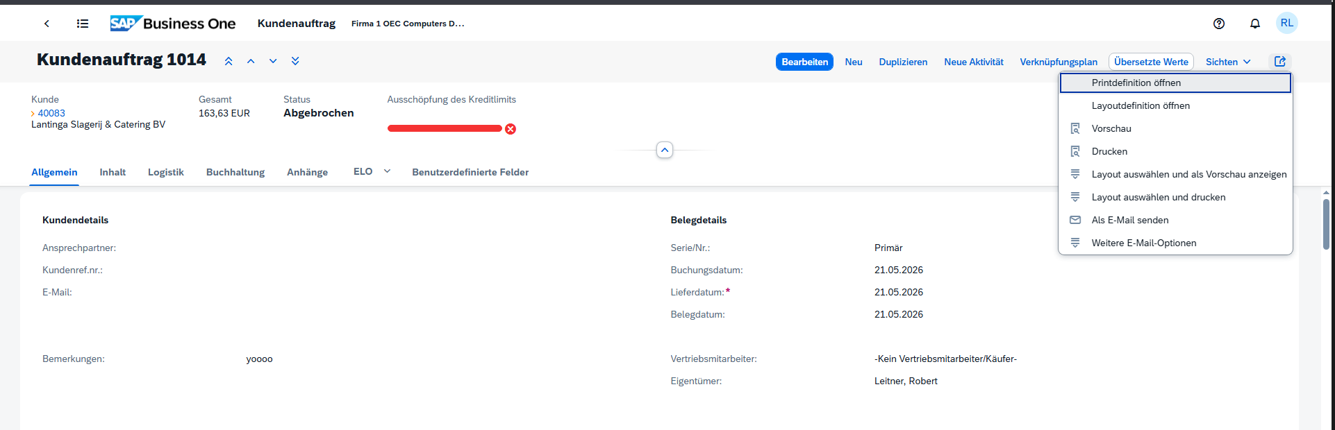1335x430 pixels.
Task: Open the Benutzerdefinierte Felder tab
Action: (470, 172)
